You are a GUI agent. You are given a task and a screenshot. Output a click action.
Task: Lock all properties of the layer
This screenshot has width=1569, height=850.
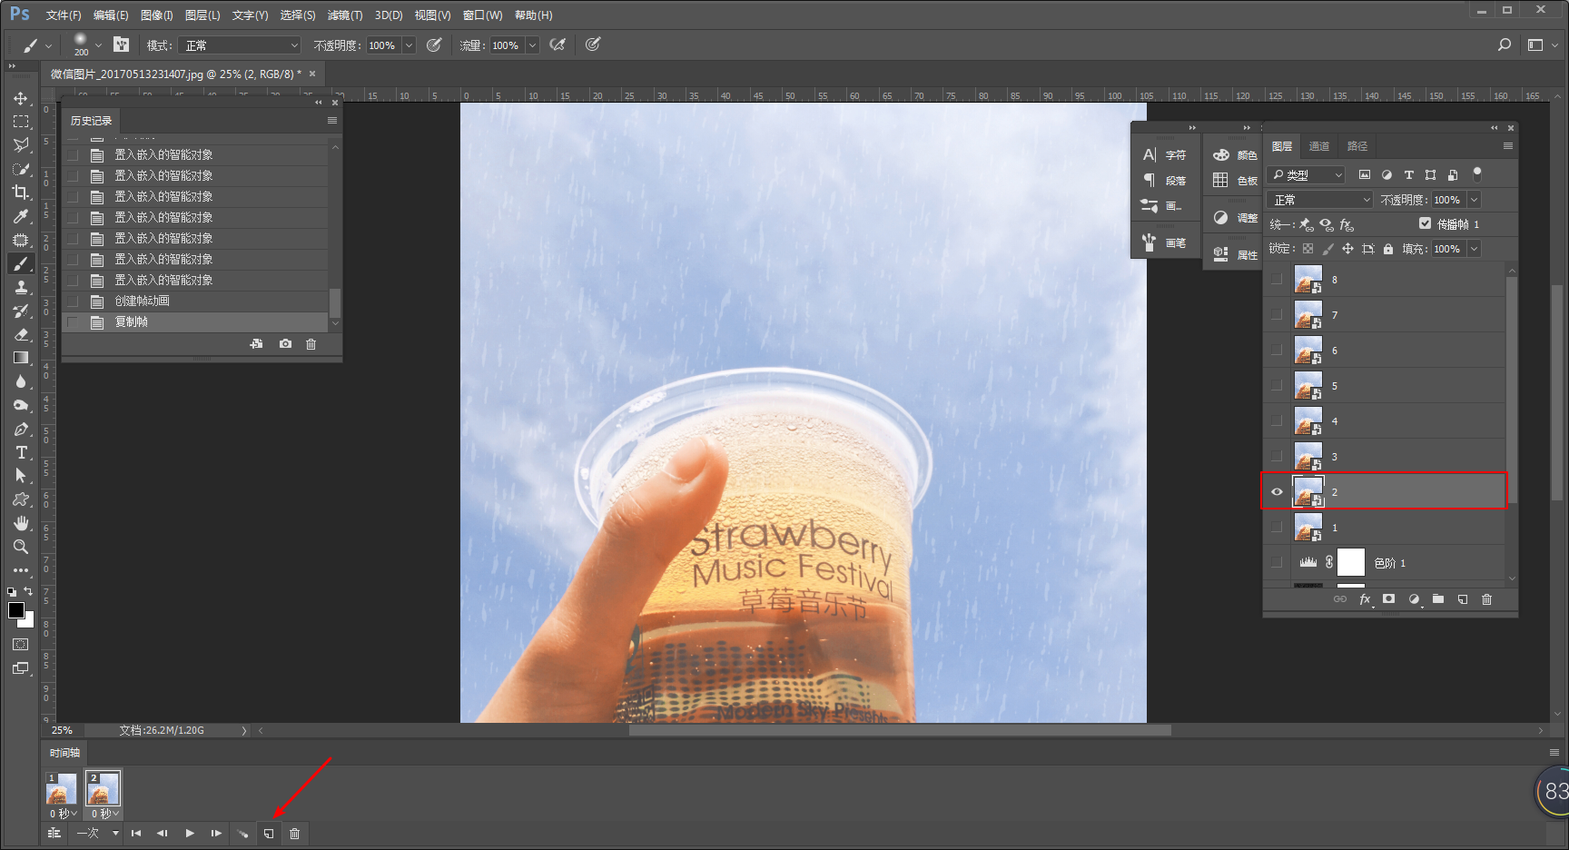point(1388,249)
